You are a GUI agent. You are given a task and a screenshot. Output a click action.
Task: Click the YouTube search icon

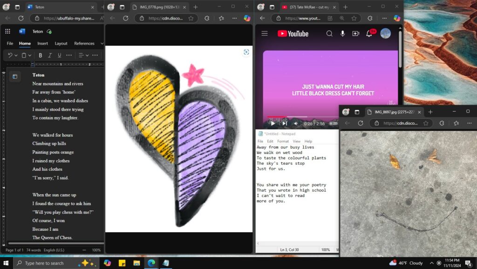(329, 34)
